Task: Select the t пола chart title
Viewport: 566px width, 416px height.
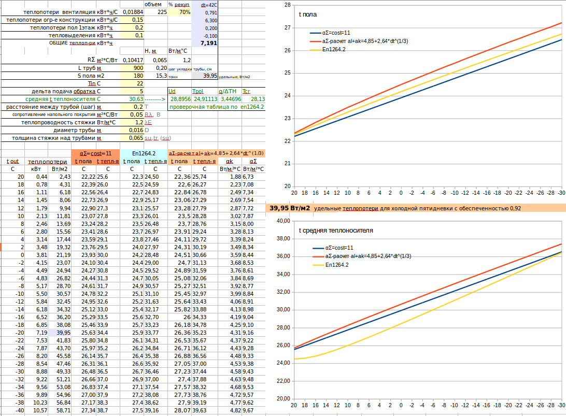Action: coord(307,15)
